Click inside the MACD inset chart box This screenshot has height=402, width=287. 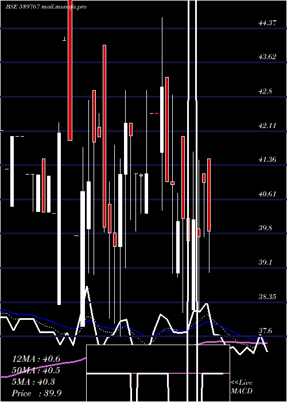[158, 373]
